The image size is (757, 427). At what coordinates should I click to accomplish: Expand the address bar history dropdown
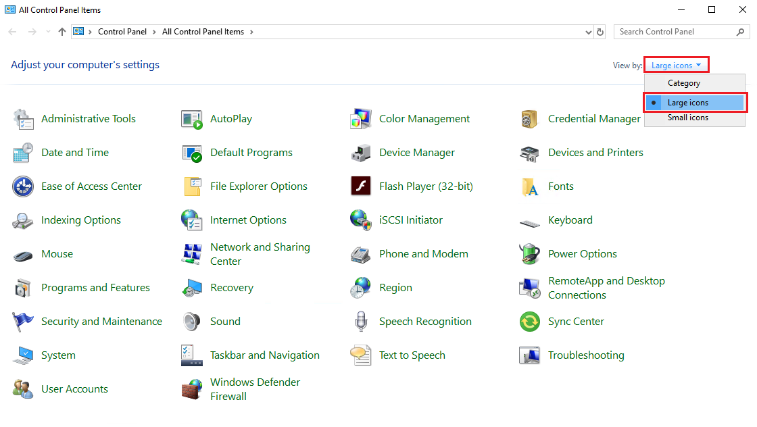pyautogui.click(x=589, y=32)
